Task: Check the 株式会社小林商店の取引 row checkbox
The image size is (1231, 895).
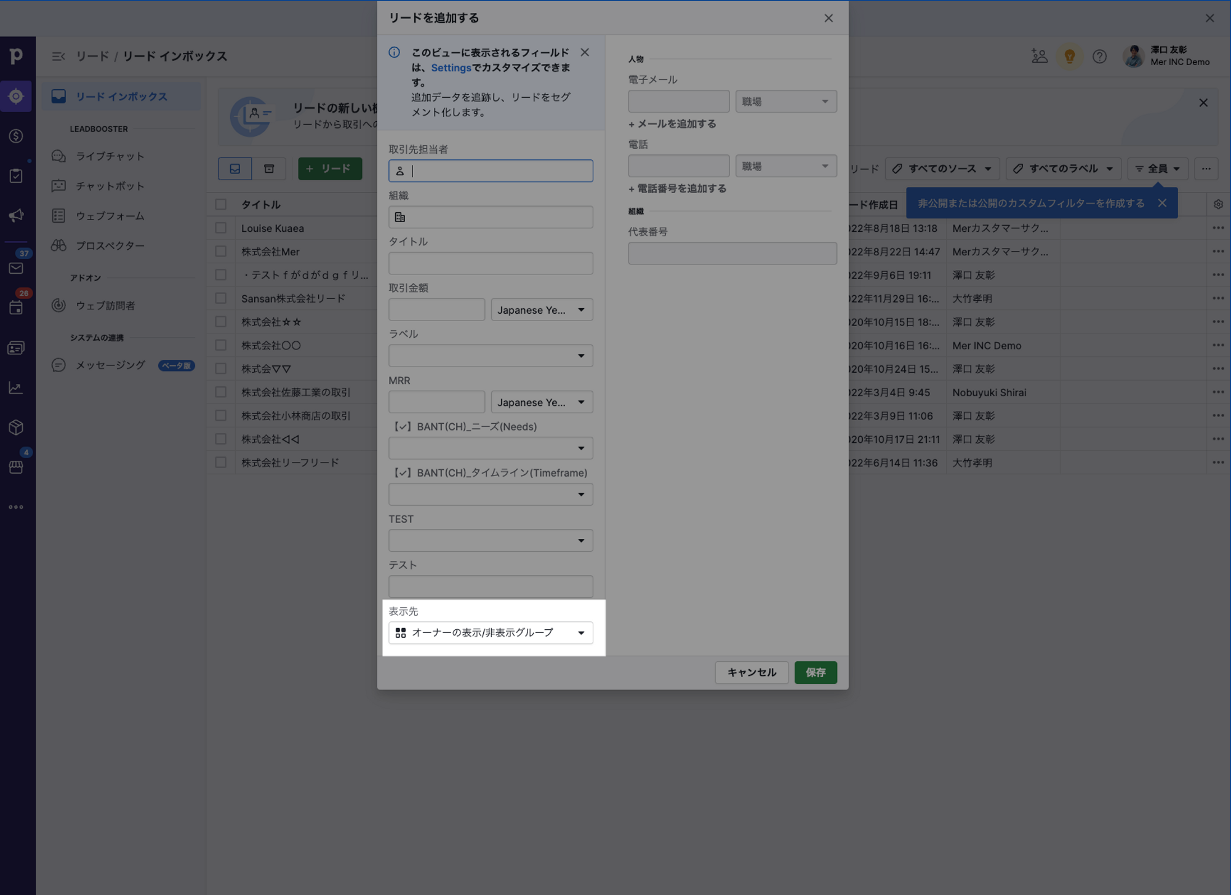Action: pos(221,415)
